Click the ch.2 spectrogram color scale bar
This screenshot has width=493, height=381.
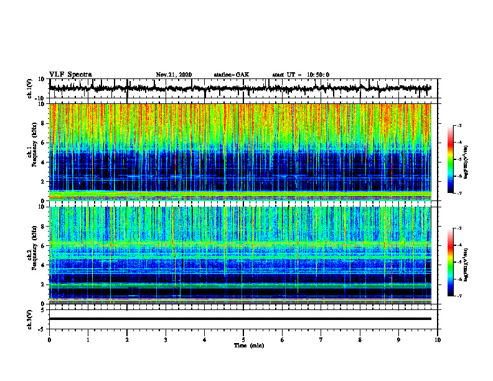point(450,262)
